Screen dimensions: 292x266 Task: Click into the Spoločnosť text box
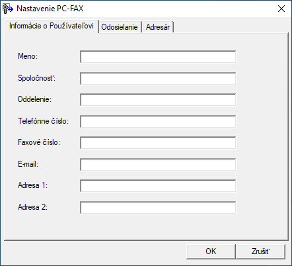point(158,78)
